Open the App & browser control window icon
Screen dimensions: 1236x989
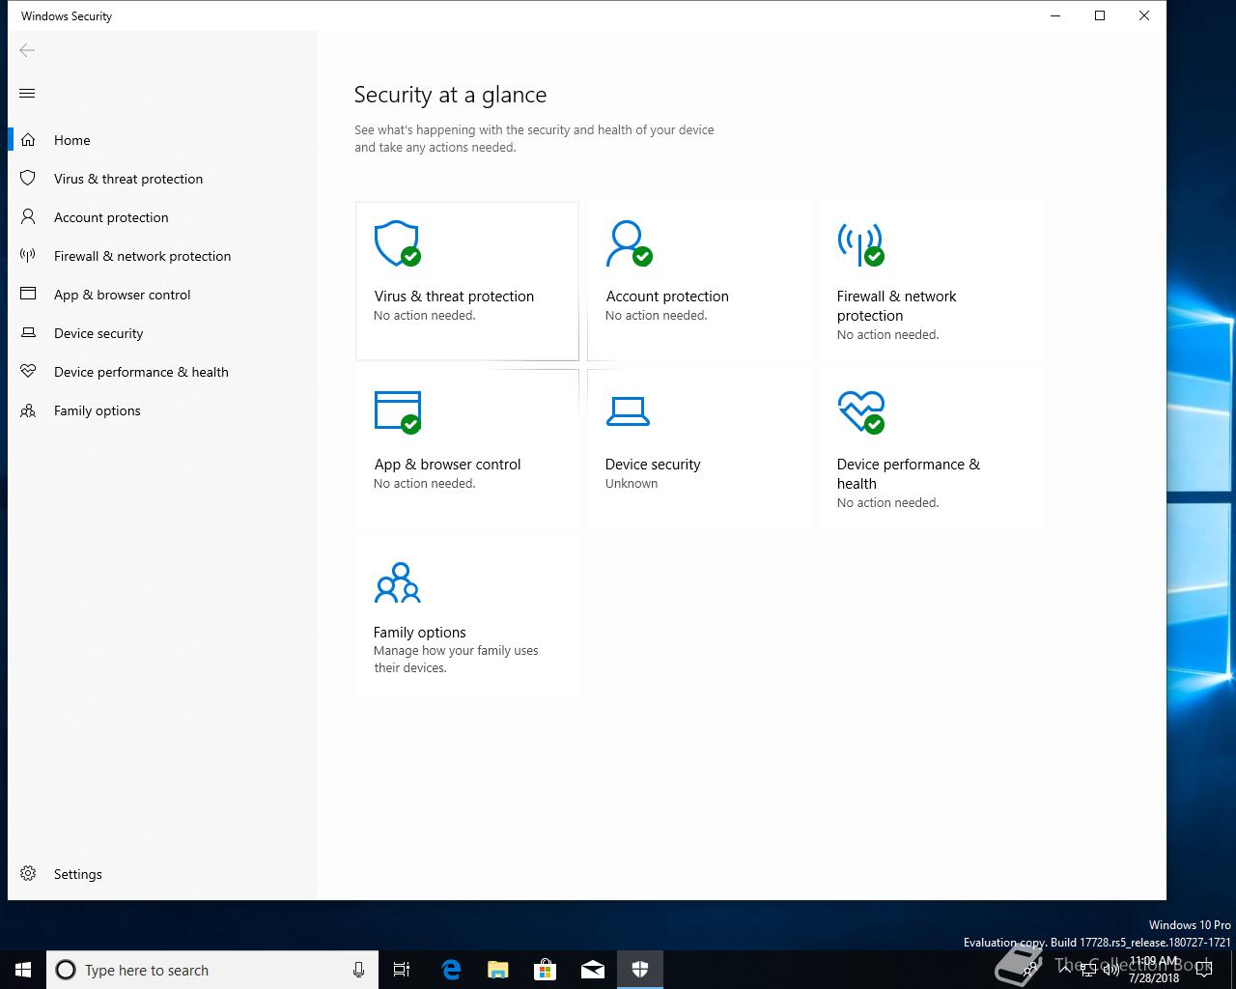coord(397,411)
